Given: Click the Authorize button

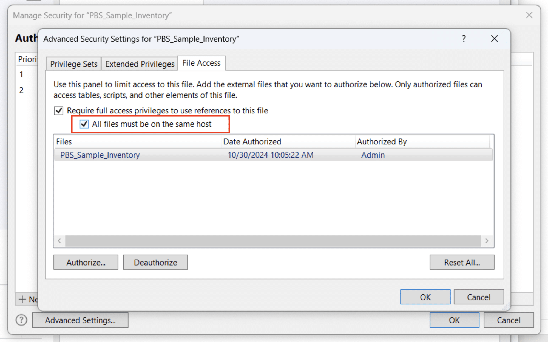Looking at the screenshot, I should [86, 262].
